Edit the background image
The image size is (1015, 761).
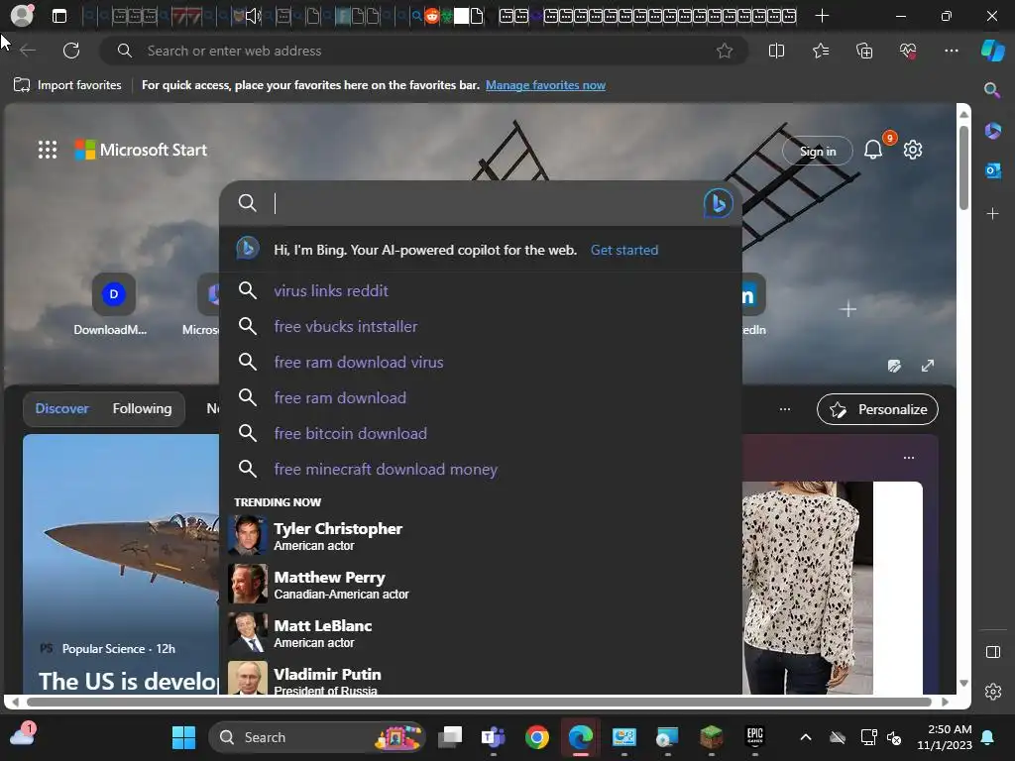(x=894, y=366)
